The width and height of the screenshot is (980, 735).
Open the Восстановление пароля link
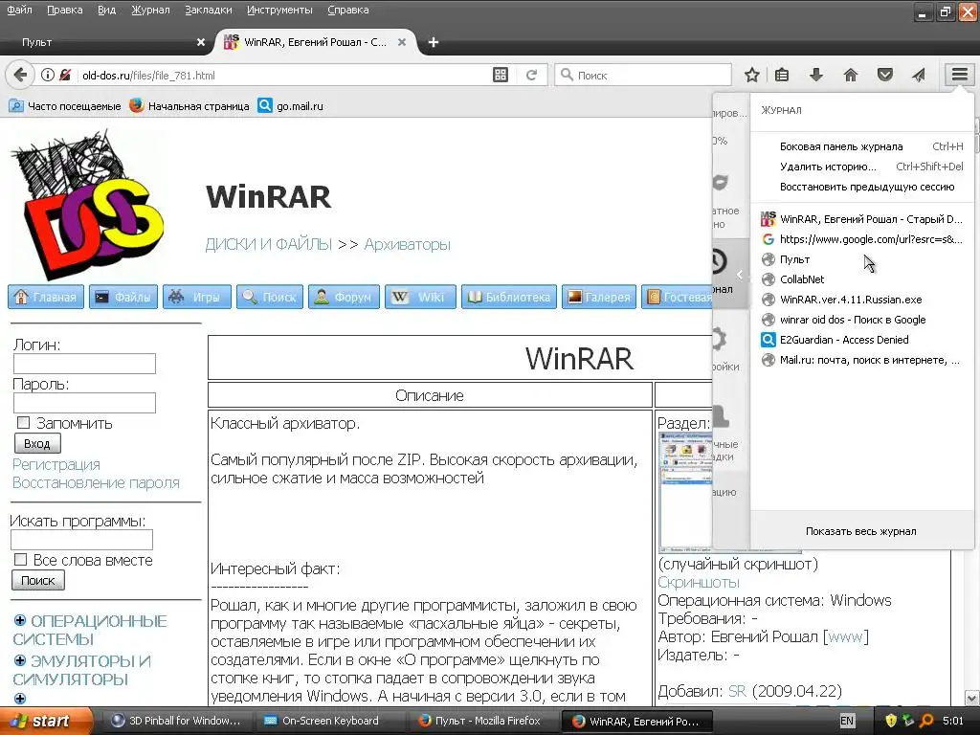pyautogui.click(x=97, y=482)
